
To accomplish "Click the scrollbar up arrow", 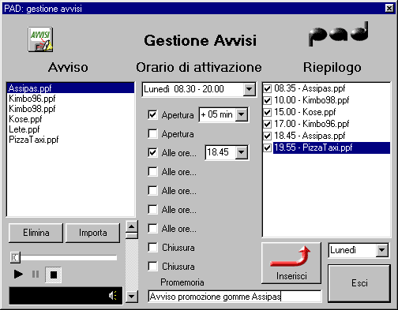I will [132, 226].
